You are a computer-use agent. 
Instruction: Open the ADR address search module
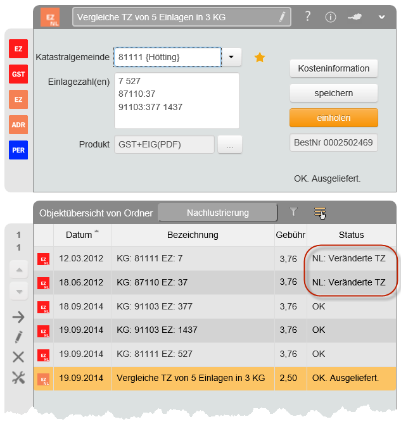(x=18, y=125)
